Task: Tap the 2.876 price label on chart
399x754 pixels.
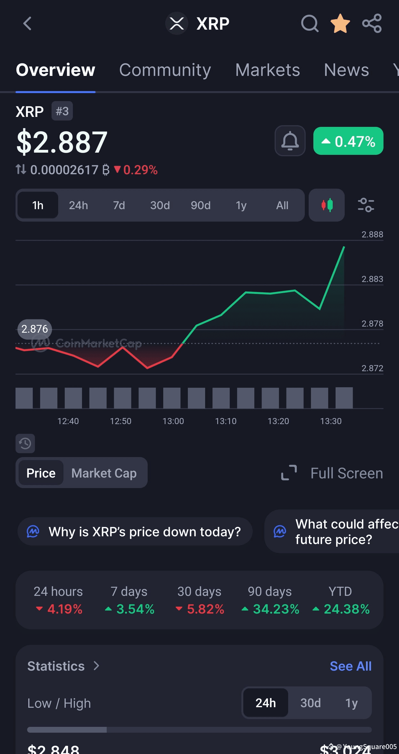Action: click(x=35, y=329)
